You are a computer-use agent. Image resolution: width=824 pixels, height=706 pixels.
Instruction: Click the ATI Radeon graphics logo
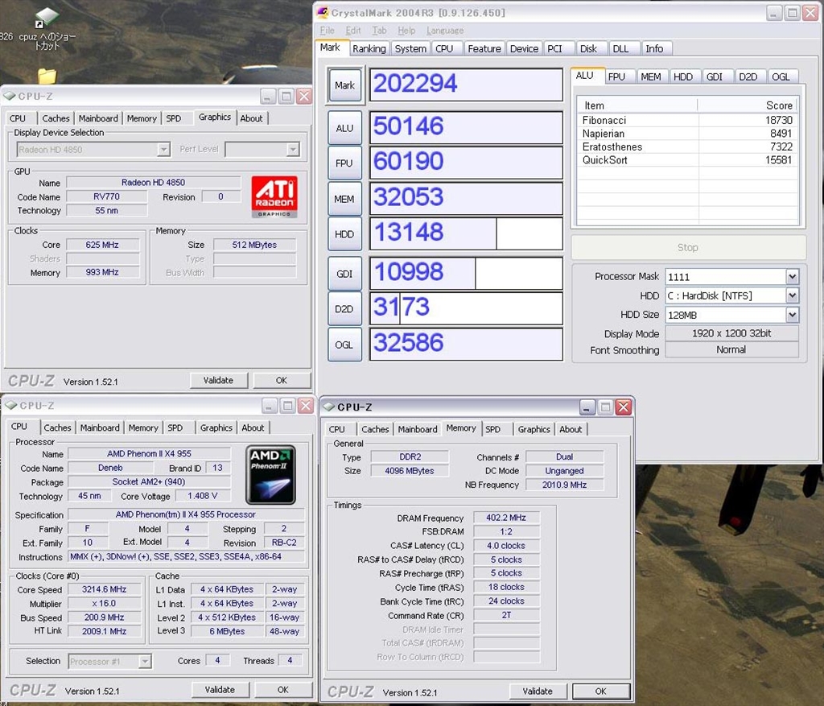(x=274, y=196)
